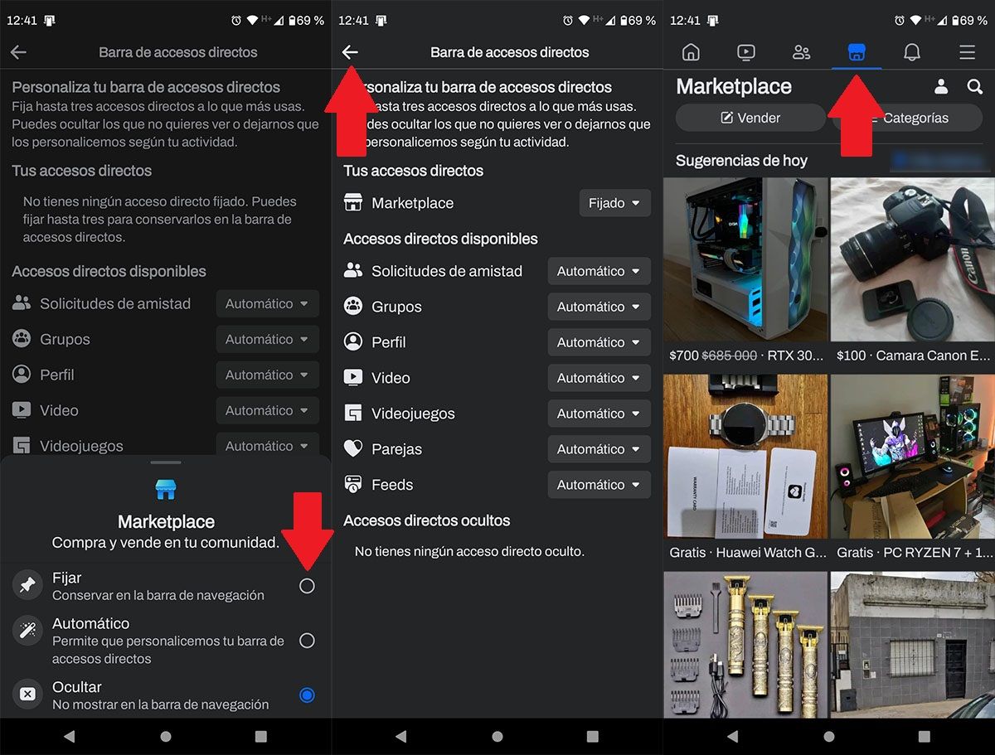Open Grupos Automático dropdown on dimmed screen
This screenshot has height=755, width=995.
click(268, 340)
